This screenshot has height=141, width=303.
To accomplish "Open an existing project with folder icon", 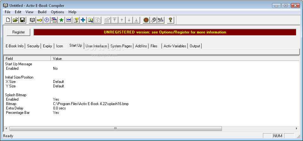I will 15,20.
